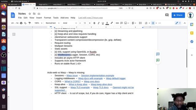Show the document outline icon
The width and height of the screenshot is (196, 110).
(14, 34)
